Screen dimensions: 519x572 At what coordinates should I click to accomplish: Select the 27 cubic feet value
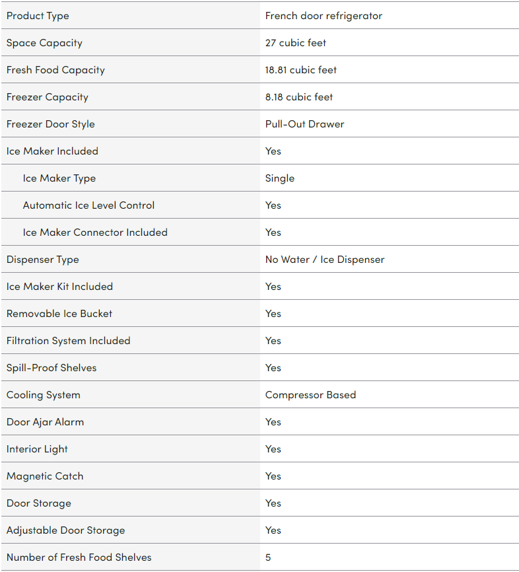point(296,43)
